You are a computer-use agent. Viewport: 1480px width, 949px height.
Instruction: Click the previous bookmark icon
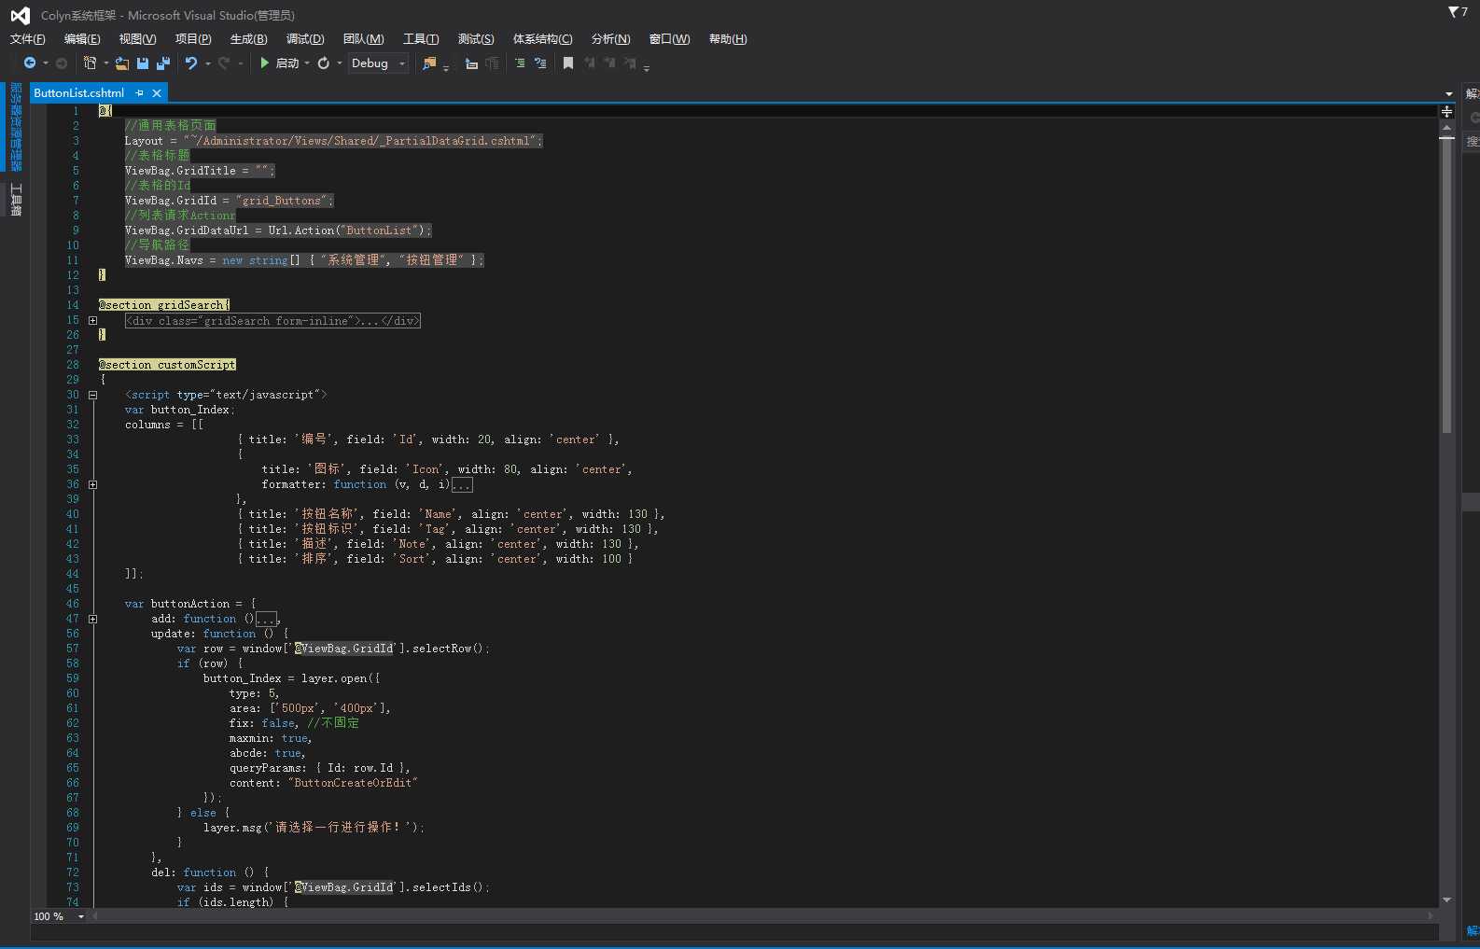589,63
